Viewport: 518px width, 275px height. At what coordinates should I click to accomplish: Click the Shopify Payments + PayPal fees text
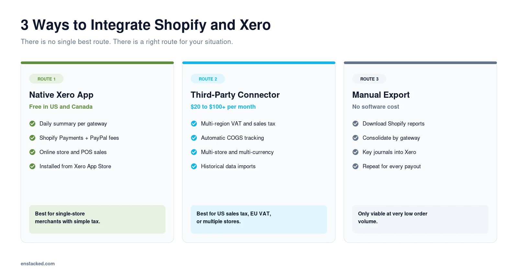coord(79,138)
